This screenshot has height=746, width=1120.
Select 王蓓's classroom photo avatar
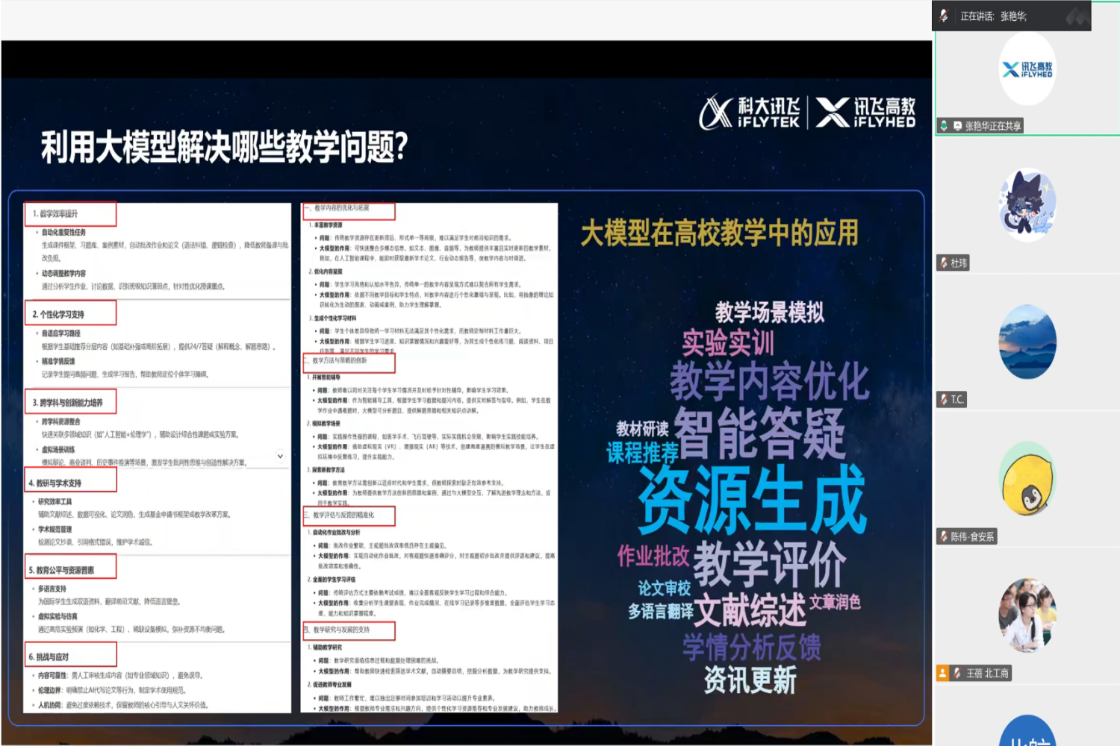pos(1027,615)
